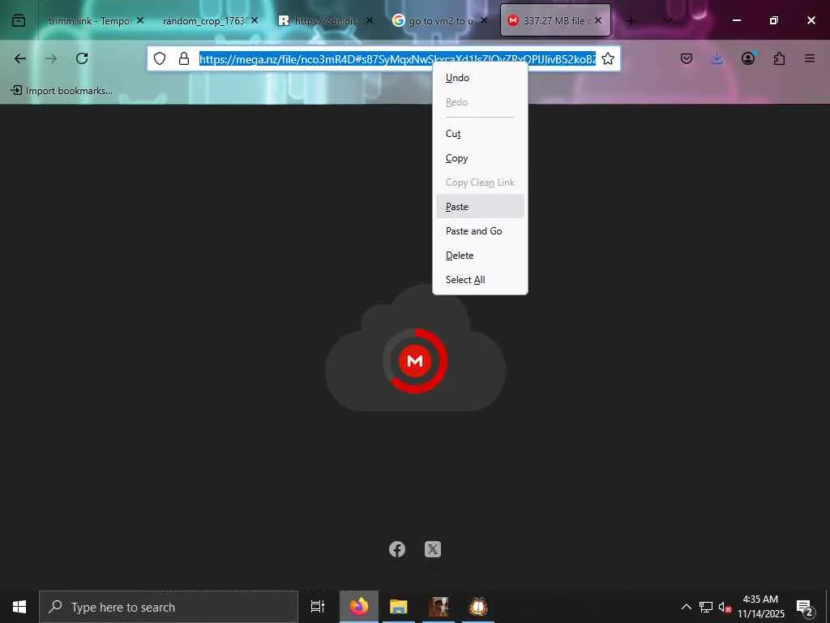Click the Firefox taskbar icon

coord(359,607)
